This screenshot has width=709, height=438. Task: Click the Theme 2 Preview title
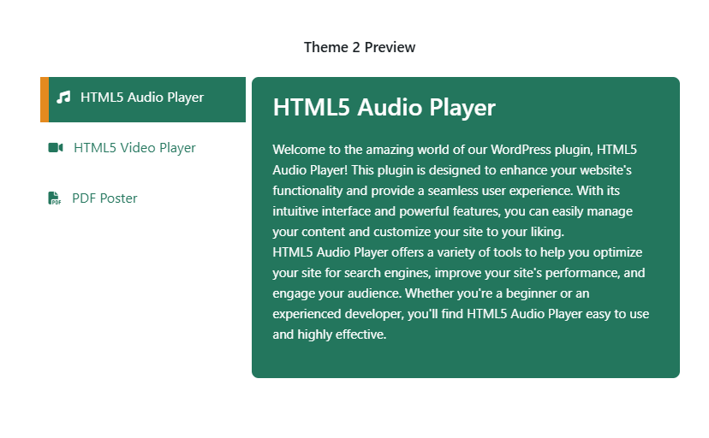360,47
